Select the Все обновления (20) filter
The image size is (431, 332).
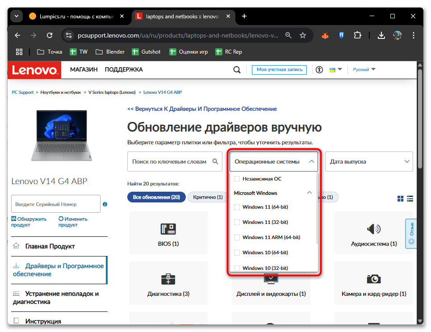point(156,197)
